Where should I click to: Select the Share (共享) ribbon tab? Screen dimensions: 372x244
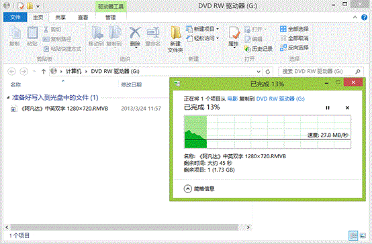click(60, 17)
